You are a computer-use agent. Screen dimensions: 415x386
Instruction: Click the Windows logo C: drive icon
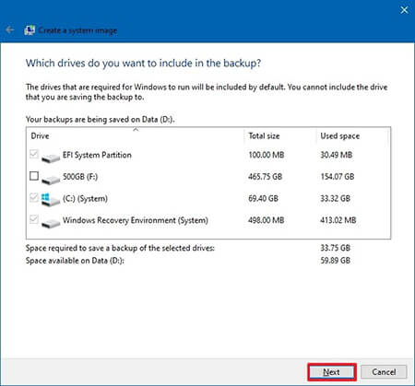coord(51,200)
